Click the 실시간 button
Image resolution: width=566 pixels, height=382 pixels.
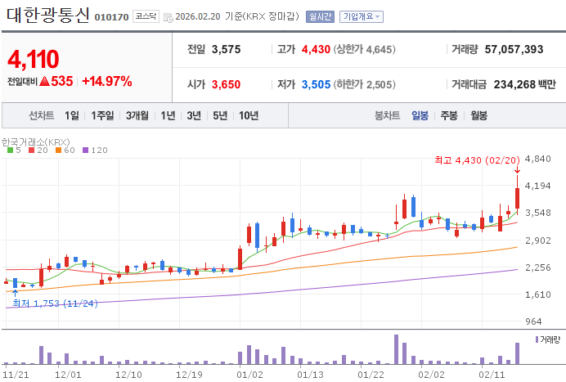click(320, 16)
